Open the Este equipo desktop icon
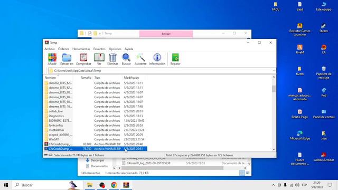Screen dimensions: 338x190 click(x=324, y=6)
